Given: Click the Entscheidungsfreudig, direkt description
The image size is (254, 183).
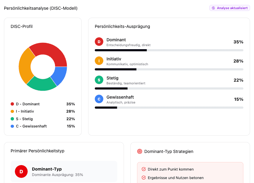Looking at the screenshot, I should [129, 45].
